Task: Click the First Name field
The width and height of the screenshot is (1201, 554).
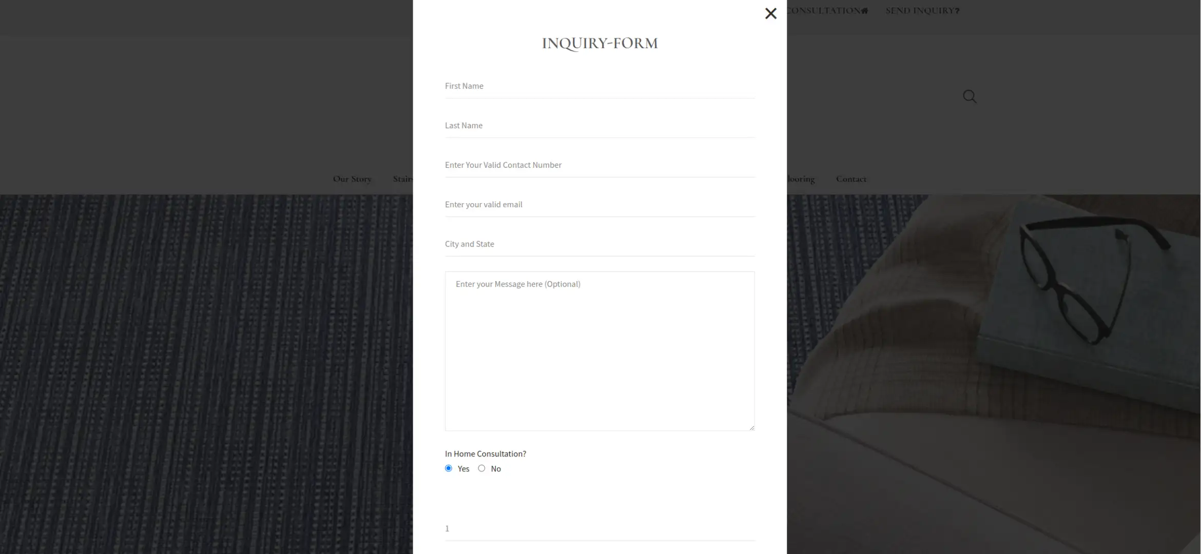Action: coord(599,86)
